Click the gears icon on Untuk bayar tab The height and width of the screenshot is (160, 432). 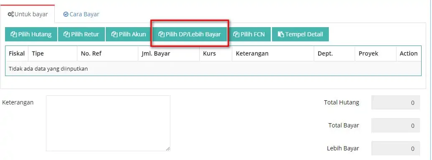[11, 14]
